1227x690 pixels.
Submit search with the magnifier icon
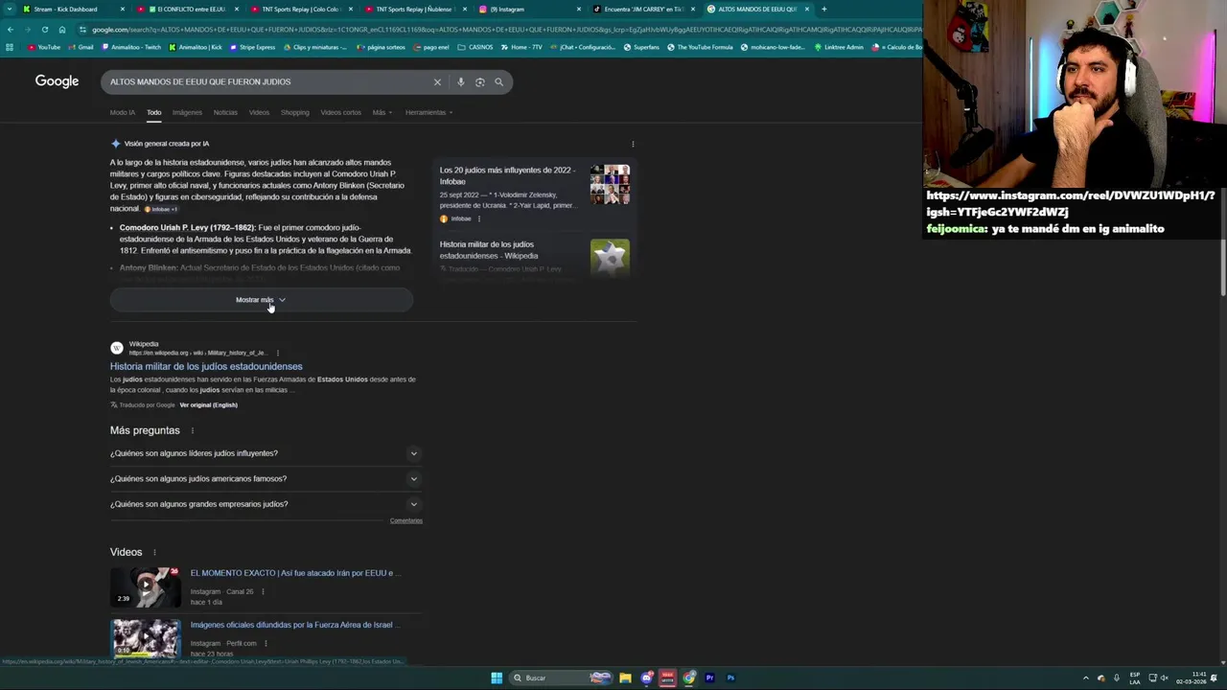click(x=498, y=82)
